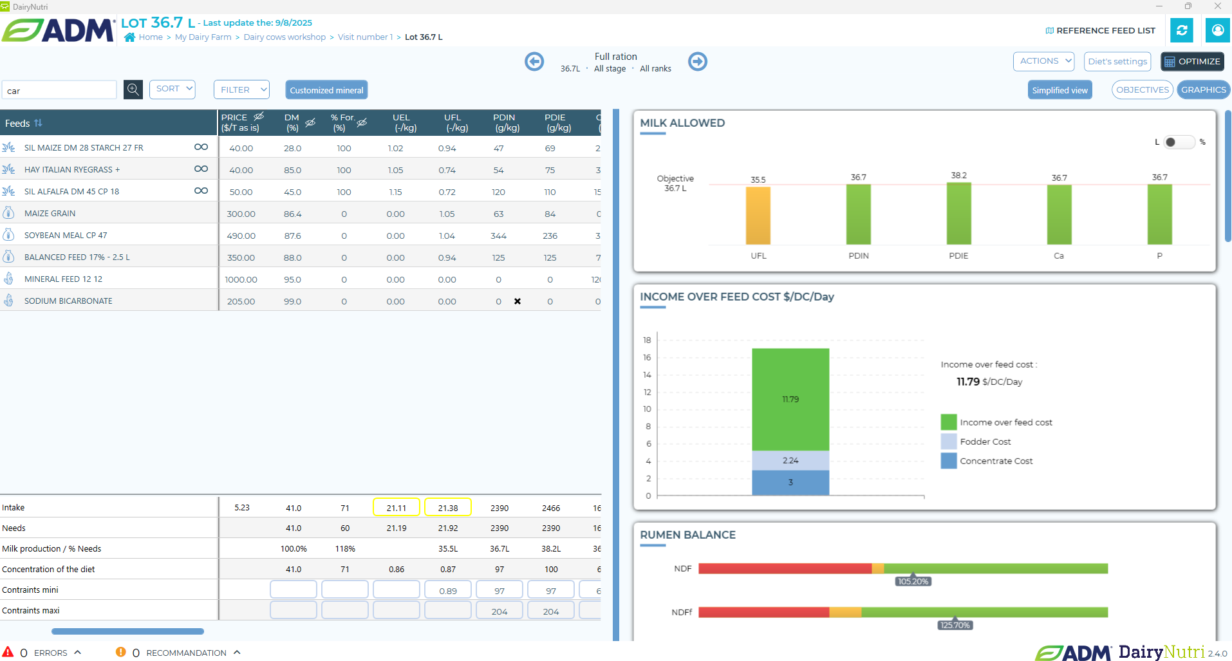Image resolution: width=1232 pixels, height=661 pixels.
Task: Open the ACTIONS dropdown
Action: [x=1043, y=61]
